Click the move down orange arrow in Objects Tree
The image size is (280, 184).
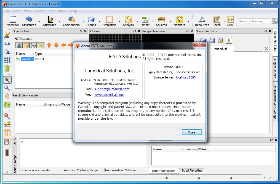click(56, 45)
